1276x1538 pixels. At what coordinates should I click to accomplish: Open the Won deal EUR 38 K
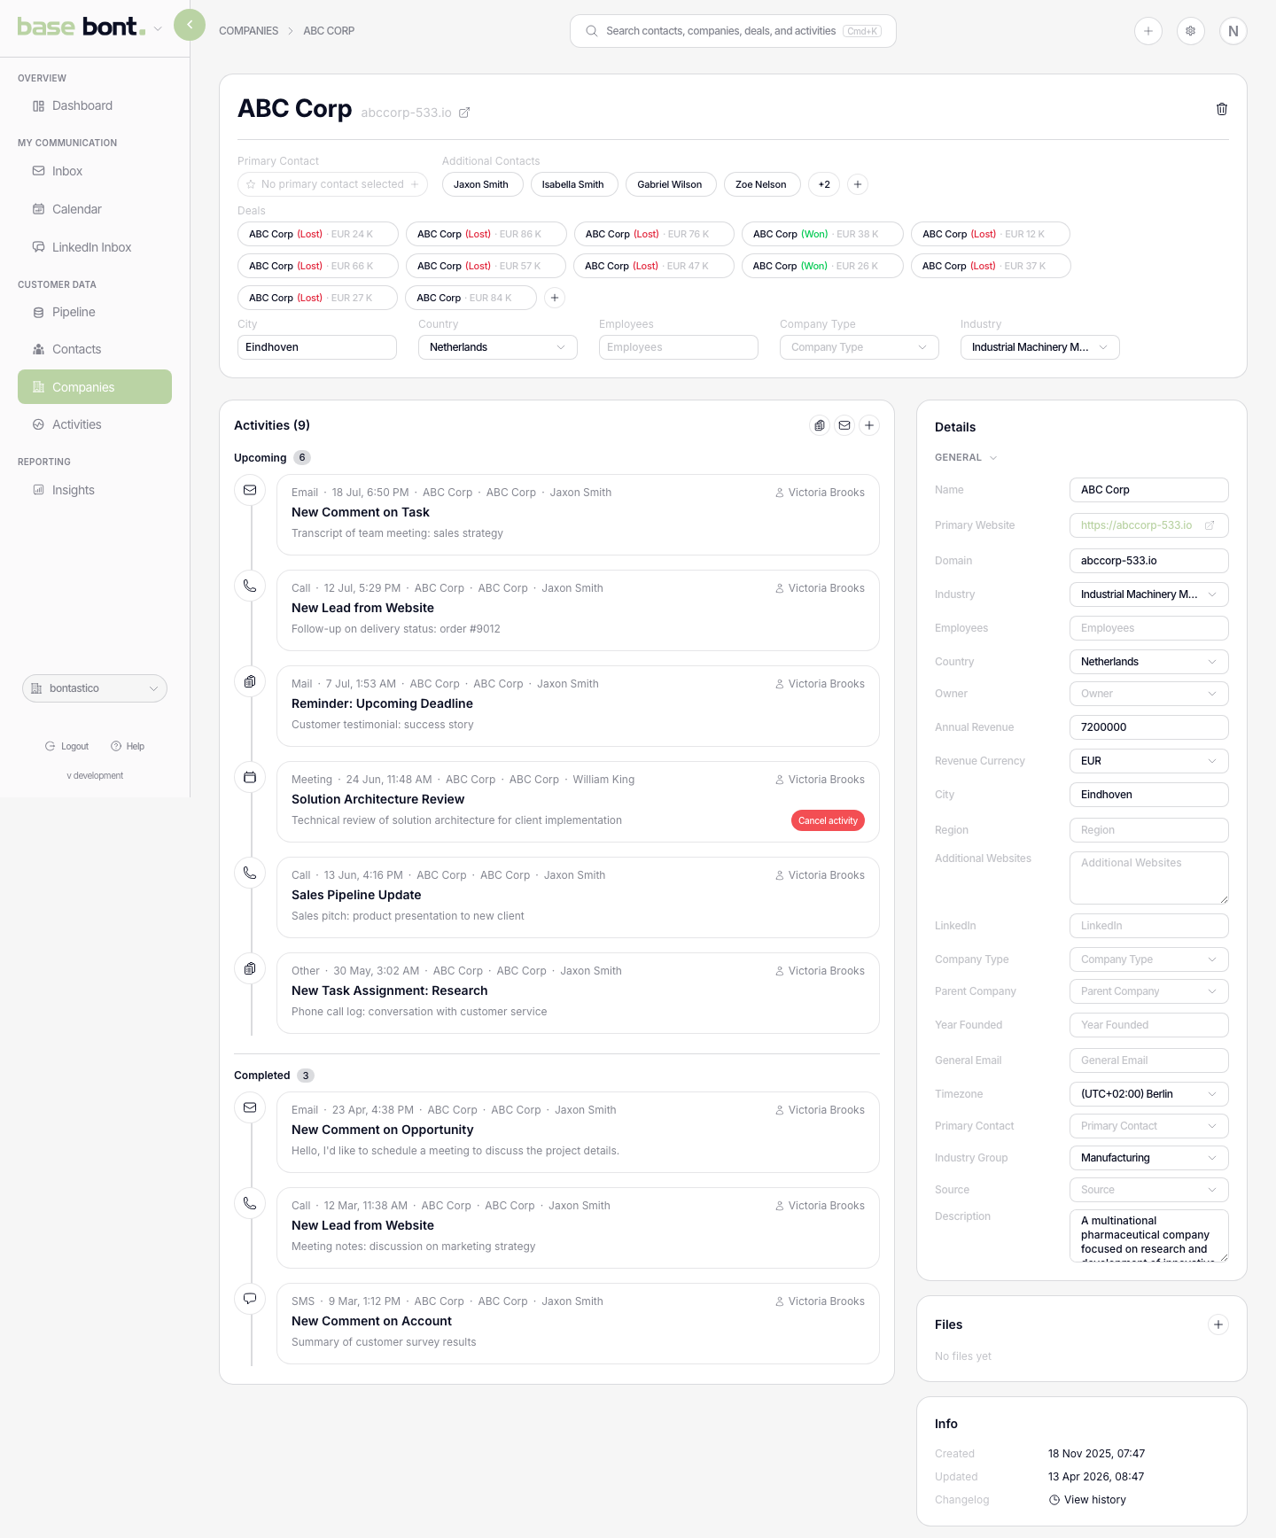pos(822,234)
